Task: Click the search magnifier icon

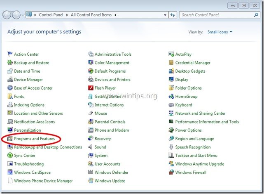Action: click(256, 15)
